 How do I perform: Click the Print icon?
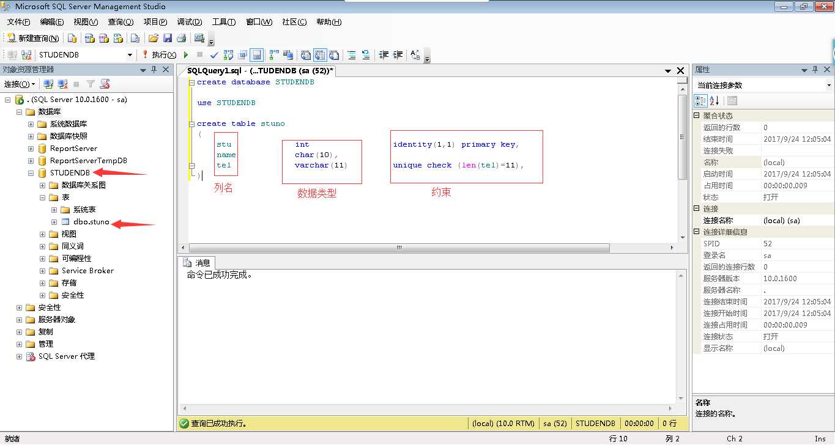[181, 38]
